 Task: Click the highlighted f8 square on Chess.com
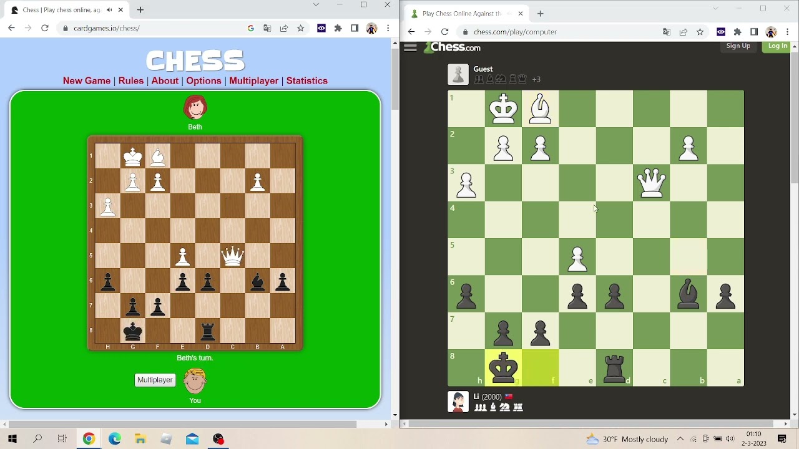(540, 368)
